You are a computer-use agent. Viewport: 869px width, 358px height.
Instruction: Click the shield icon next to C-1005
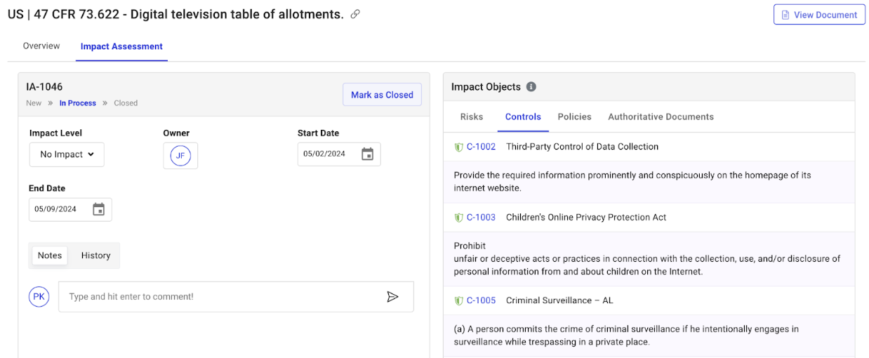tap(458, 300)
